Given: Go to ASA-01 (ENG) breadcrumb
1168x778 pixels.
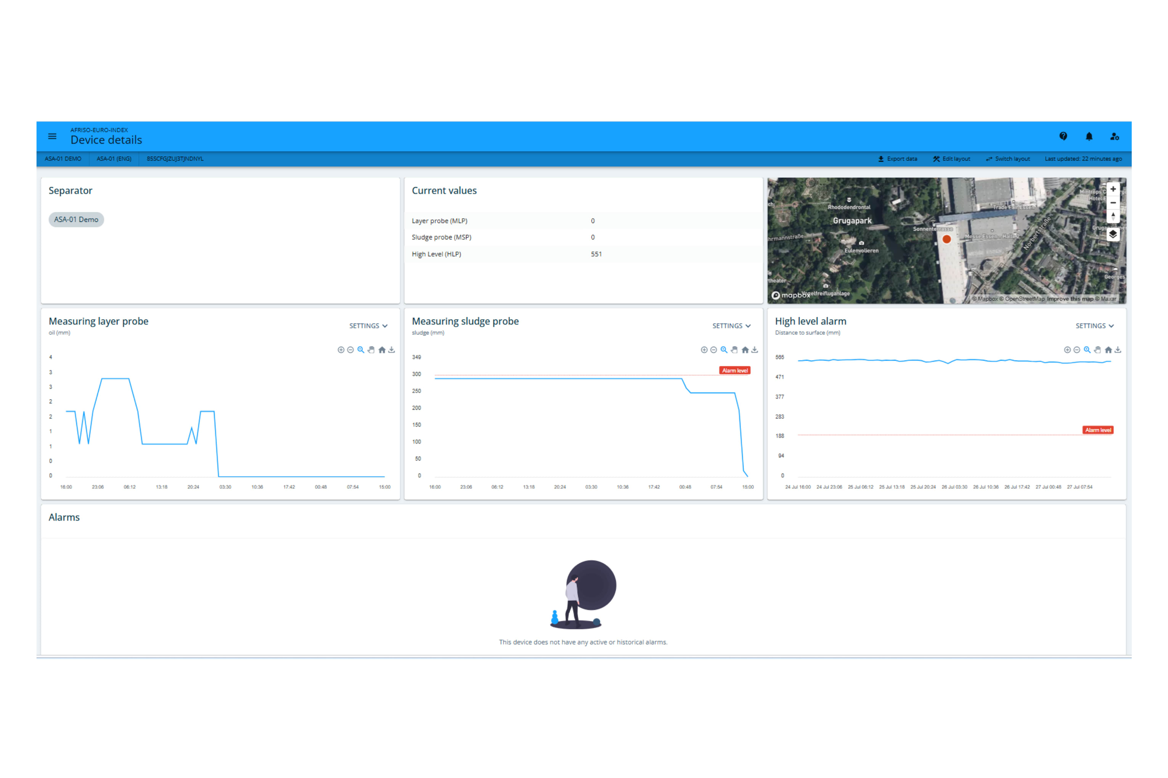Looking at the screenshot, I should [114, 159].
